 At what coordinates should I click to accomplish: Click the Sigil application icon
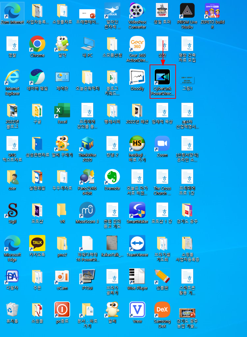point(12,210)
